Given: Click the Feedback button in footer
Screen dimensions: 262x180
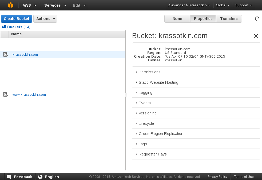Looking at the screenshot, I should (19, 177).
